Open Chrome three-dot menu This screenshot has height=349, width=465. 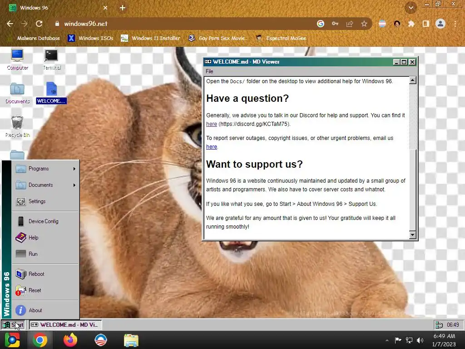(x=455, y=24)
